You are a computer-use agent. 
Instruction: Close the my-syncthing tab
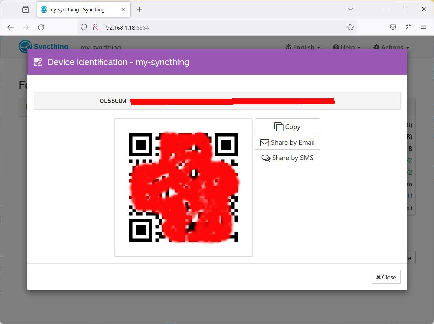(x=124, y=9)
